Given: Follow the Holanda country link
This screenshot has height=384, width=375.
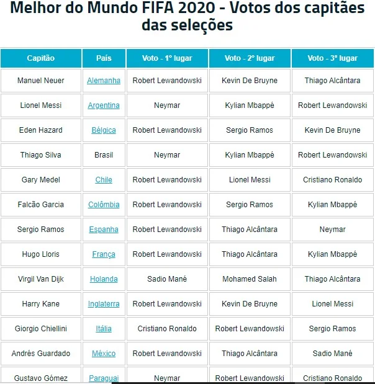Looking at the screenshot, I should pos(104,279).
